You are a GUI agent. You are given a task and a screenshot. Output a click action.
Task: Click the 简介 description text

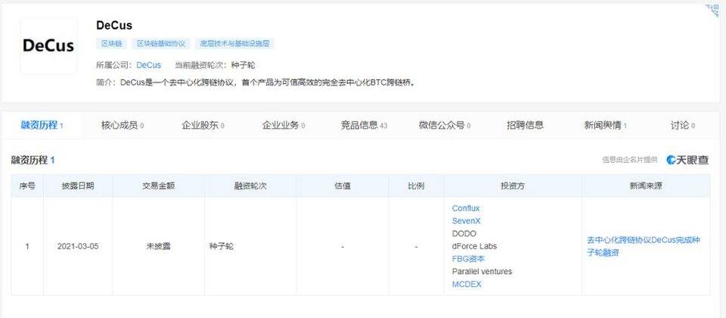pos(255,83)
